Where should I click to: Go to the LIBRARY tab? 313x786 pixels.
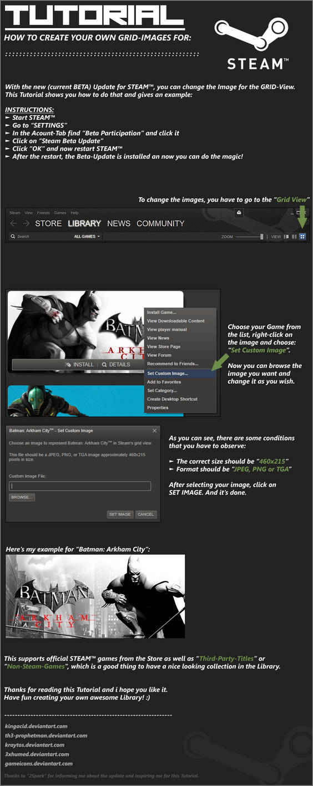pyautogui.click(x=84, y=223)
